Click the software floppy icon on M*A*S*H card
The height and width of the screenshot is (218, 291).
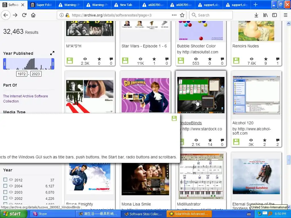coord(70,61)
